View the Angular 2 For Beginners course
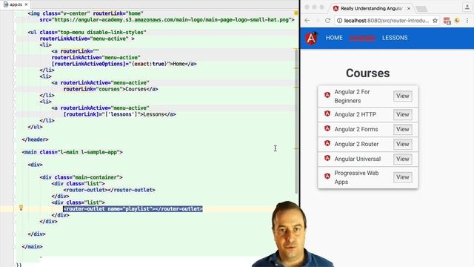 403,96
